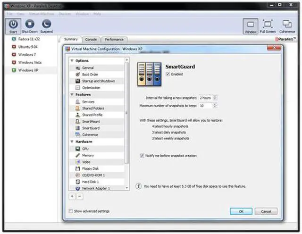Screen dimensions: 302x234
Task: Click the interval '2 hours' input field
Action: [x=206, y=98]
